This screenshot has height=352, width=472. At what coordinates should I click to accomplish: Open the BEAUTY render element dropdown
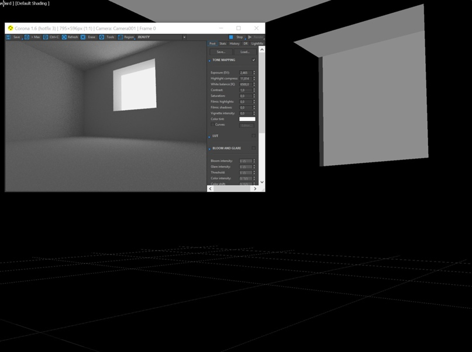[x=184, y=37]
